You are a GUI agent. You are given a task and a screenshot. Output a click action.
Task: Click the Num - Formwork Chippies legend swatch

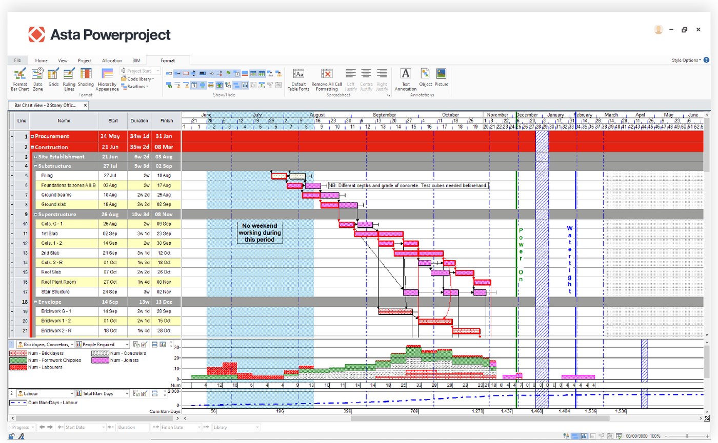(18, 360)
